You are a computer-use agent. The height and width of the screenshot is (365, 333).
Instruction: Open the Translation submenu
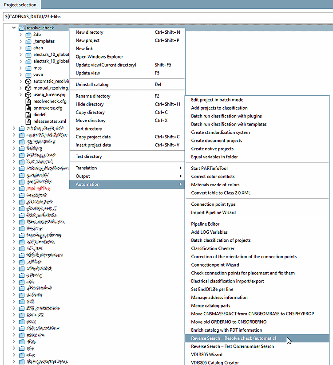(x=127, y=168)
